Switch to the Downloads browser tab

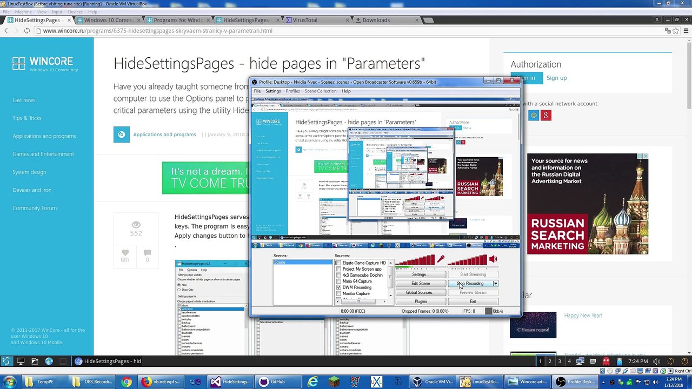387,20
